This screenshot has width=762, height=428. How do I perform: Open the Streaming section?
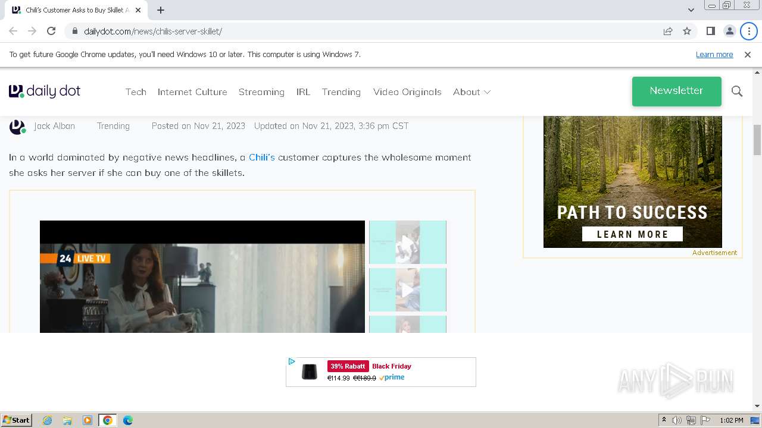point(261,92)
